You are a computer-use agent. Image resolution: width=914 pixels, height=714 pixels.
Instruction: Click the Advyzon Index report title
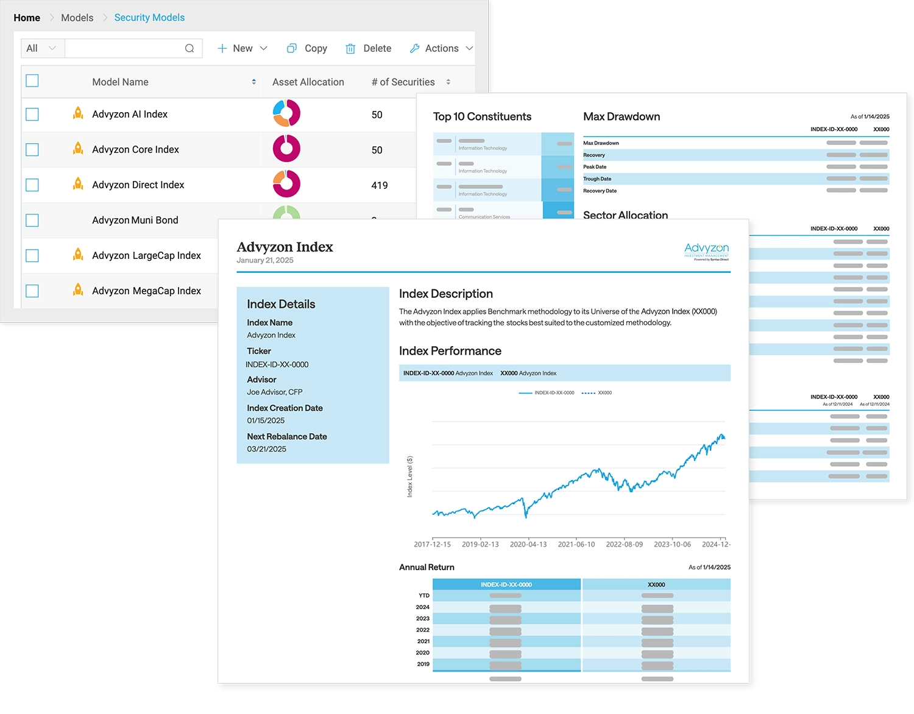point(285,247)
